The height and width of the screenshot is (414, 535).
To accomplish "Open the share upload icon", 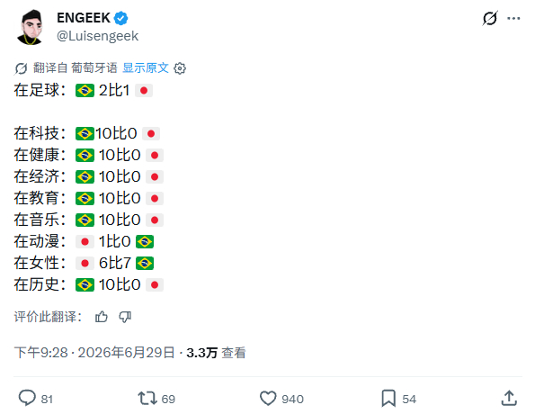I will (509, 399).
